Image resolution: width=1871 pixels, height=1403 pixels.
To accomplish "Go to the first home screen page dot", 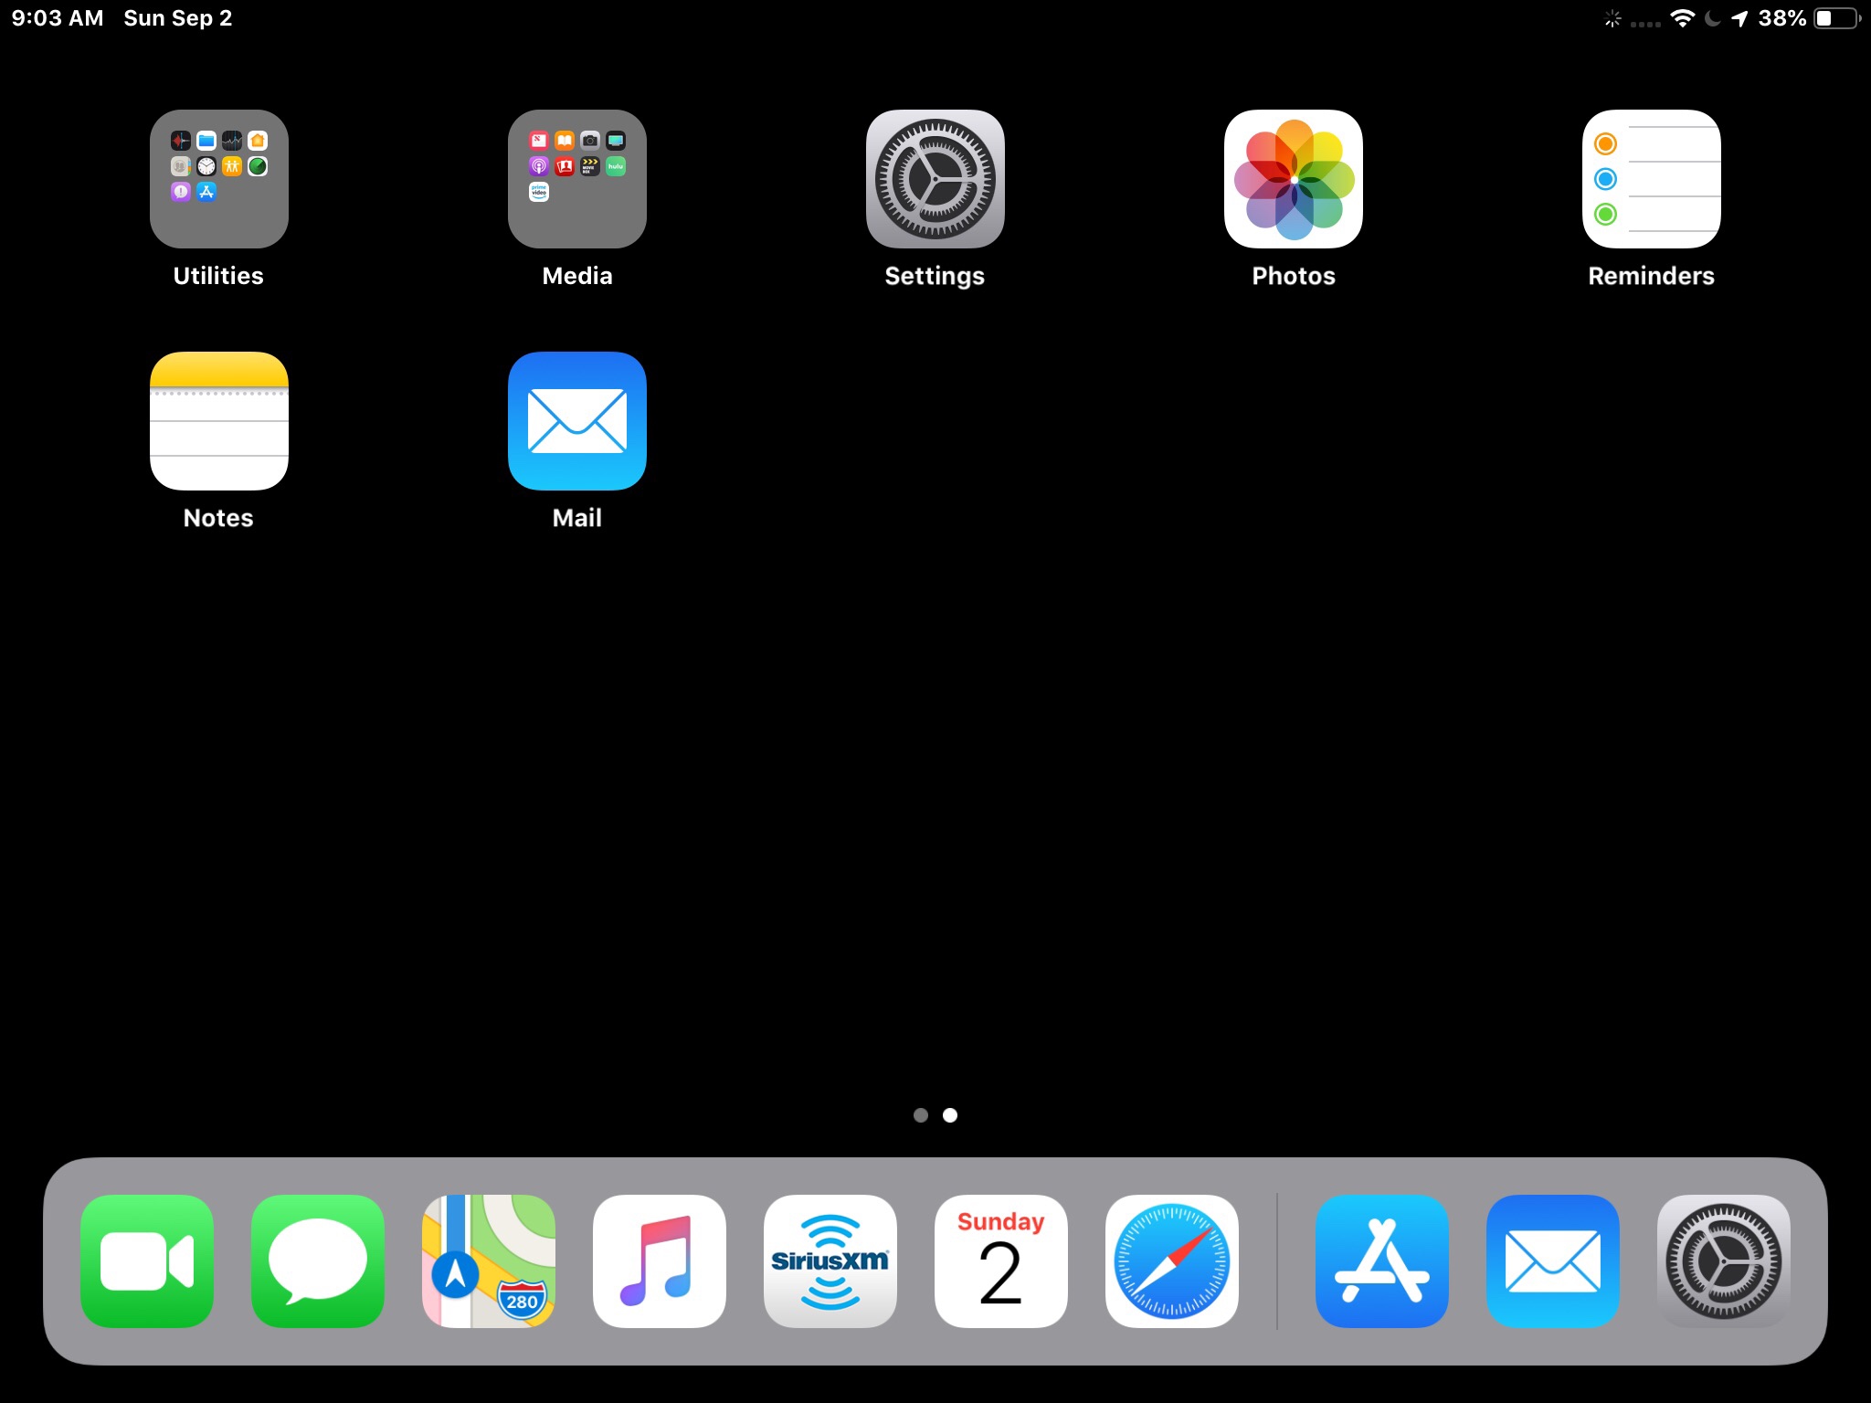I will (x=921, y=1115).
